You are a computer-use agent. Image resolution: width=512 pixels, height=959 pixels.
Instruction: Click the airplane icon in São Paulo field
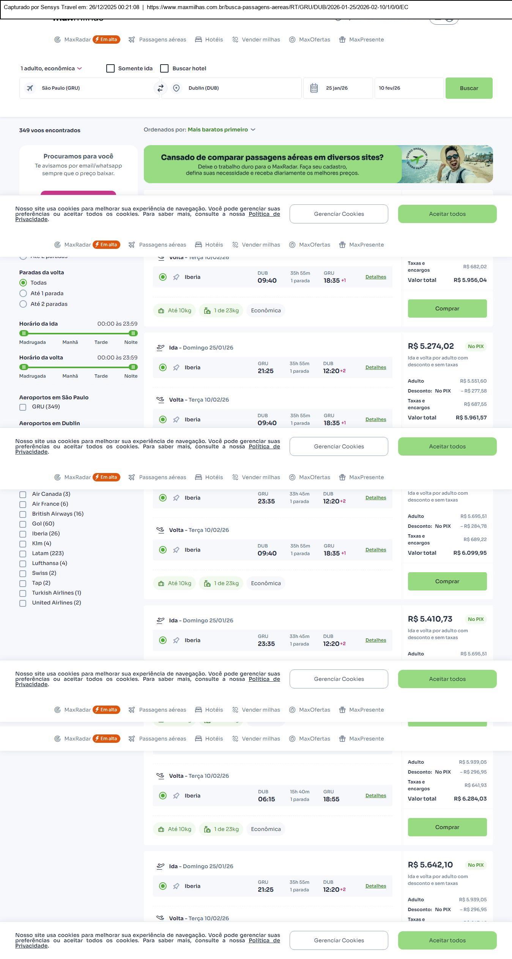[x=30, y=88]
